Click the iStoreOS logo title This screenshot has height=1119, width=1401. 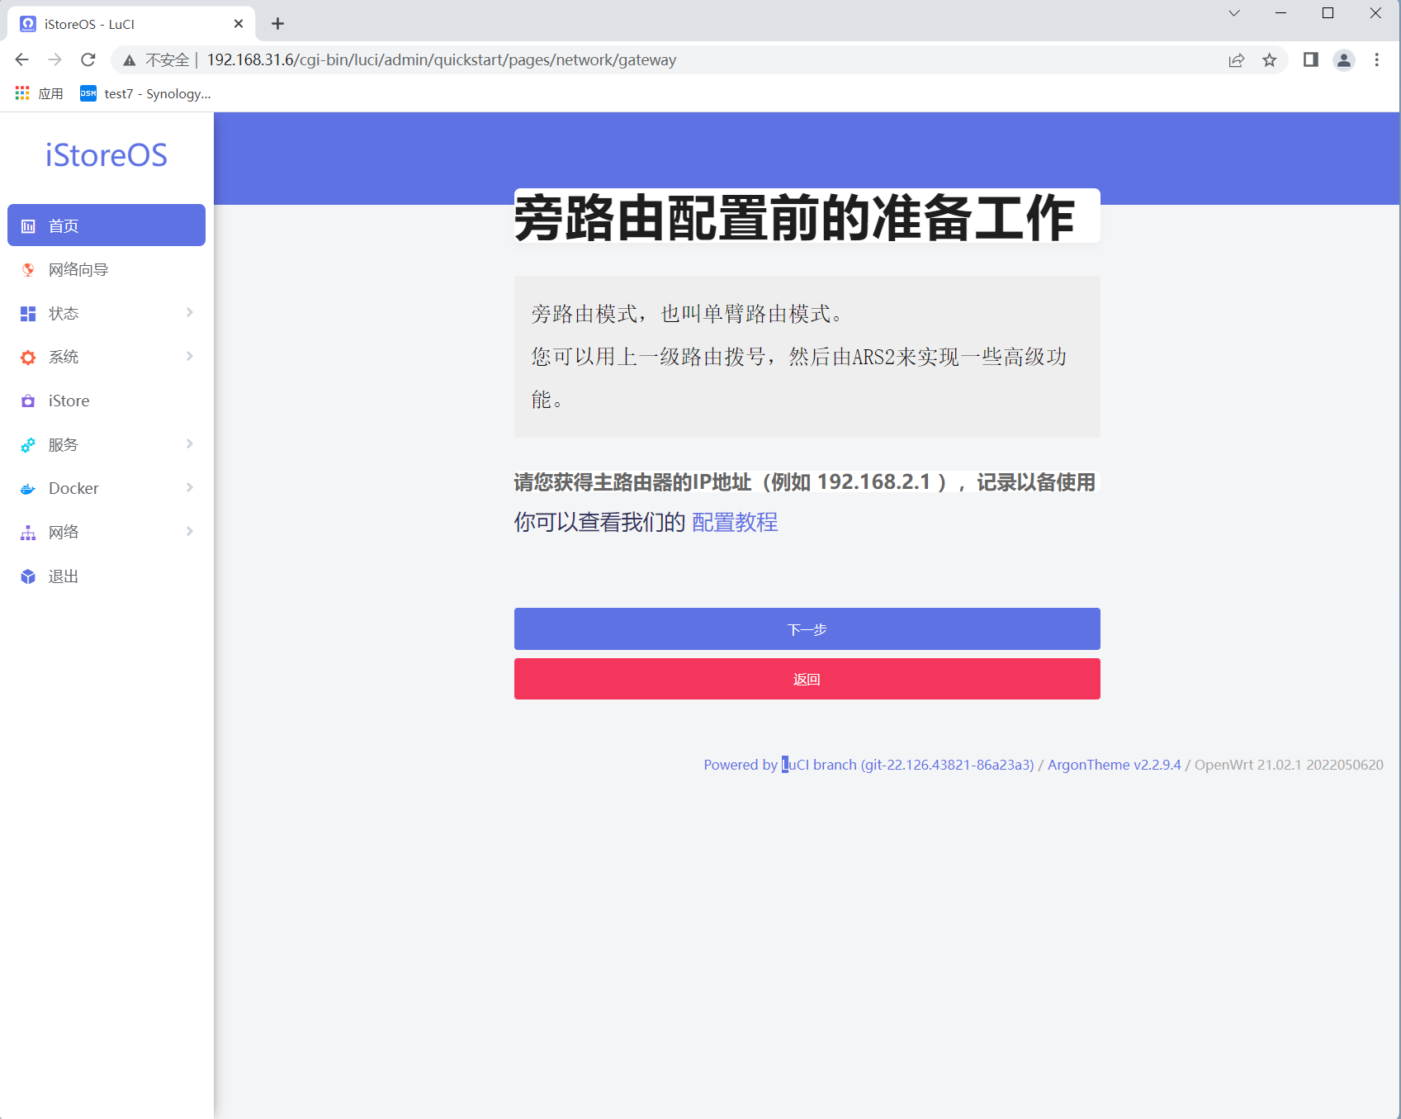point(106,155)
